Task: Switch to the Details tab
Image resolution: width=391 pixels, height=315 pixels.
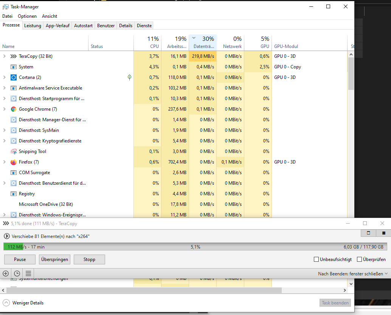Action: pos(126,26)
